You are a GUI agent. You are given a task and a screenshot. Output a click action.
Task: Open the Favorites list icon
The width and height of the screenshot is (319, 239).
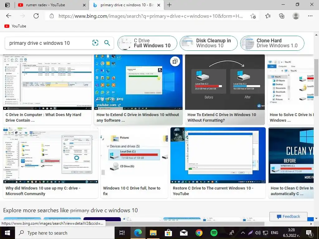[x=268, y=16]
